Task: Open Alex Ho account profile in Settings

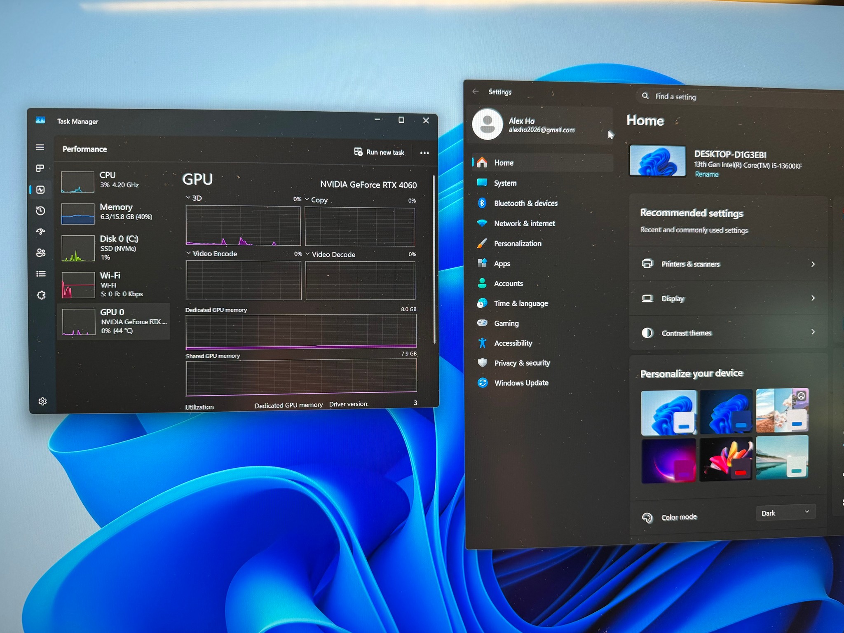Action: (540, 125)
